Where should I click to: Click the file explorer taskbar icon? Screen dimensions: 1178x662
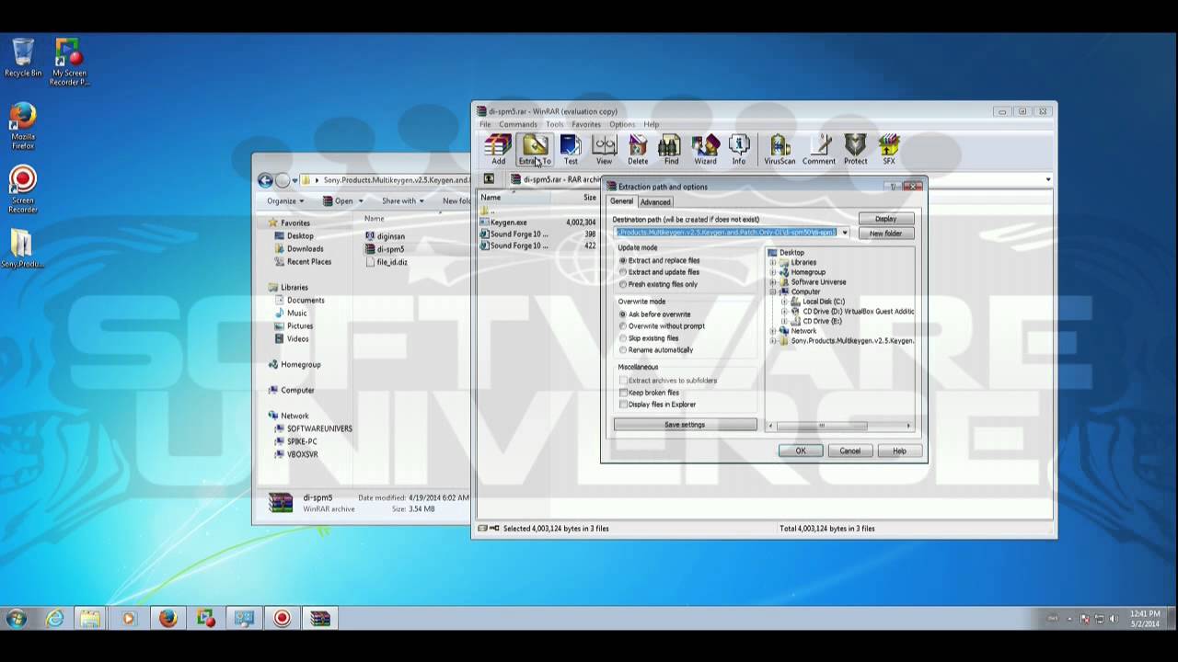(90, 619)
